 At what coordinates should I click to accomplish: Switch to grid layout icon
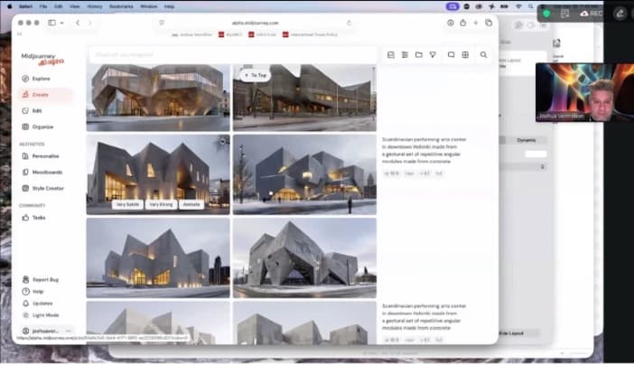tap(465, 54)
